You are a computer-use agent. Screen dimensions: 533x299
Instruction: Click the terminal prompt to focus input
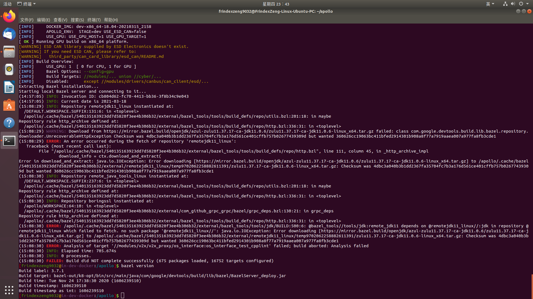(x=123, y=295)
